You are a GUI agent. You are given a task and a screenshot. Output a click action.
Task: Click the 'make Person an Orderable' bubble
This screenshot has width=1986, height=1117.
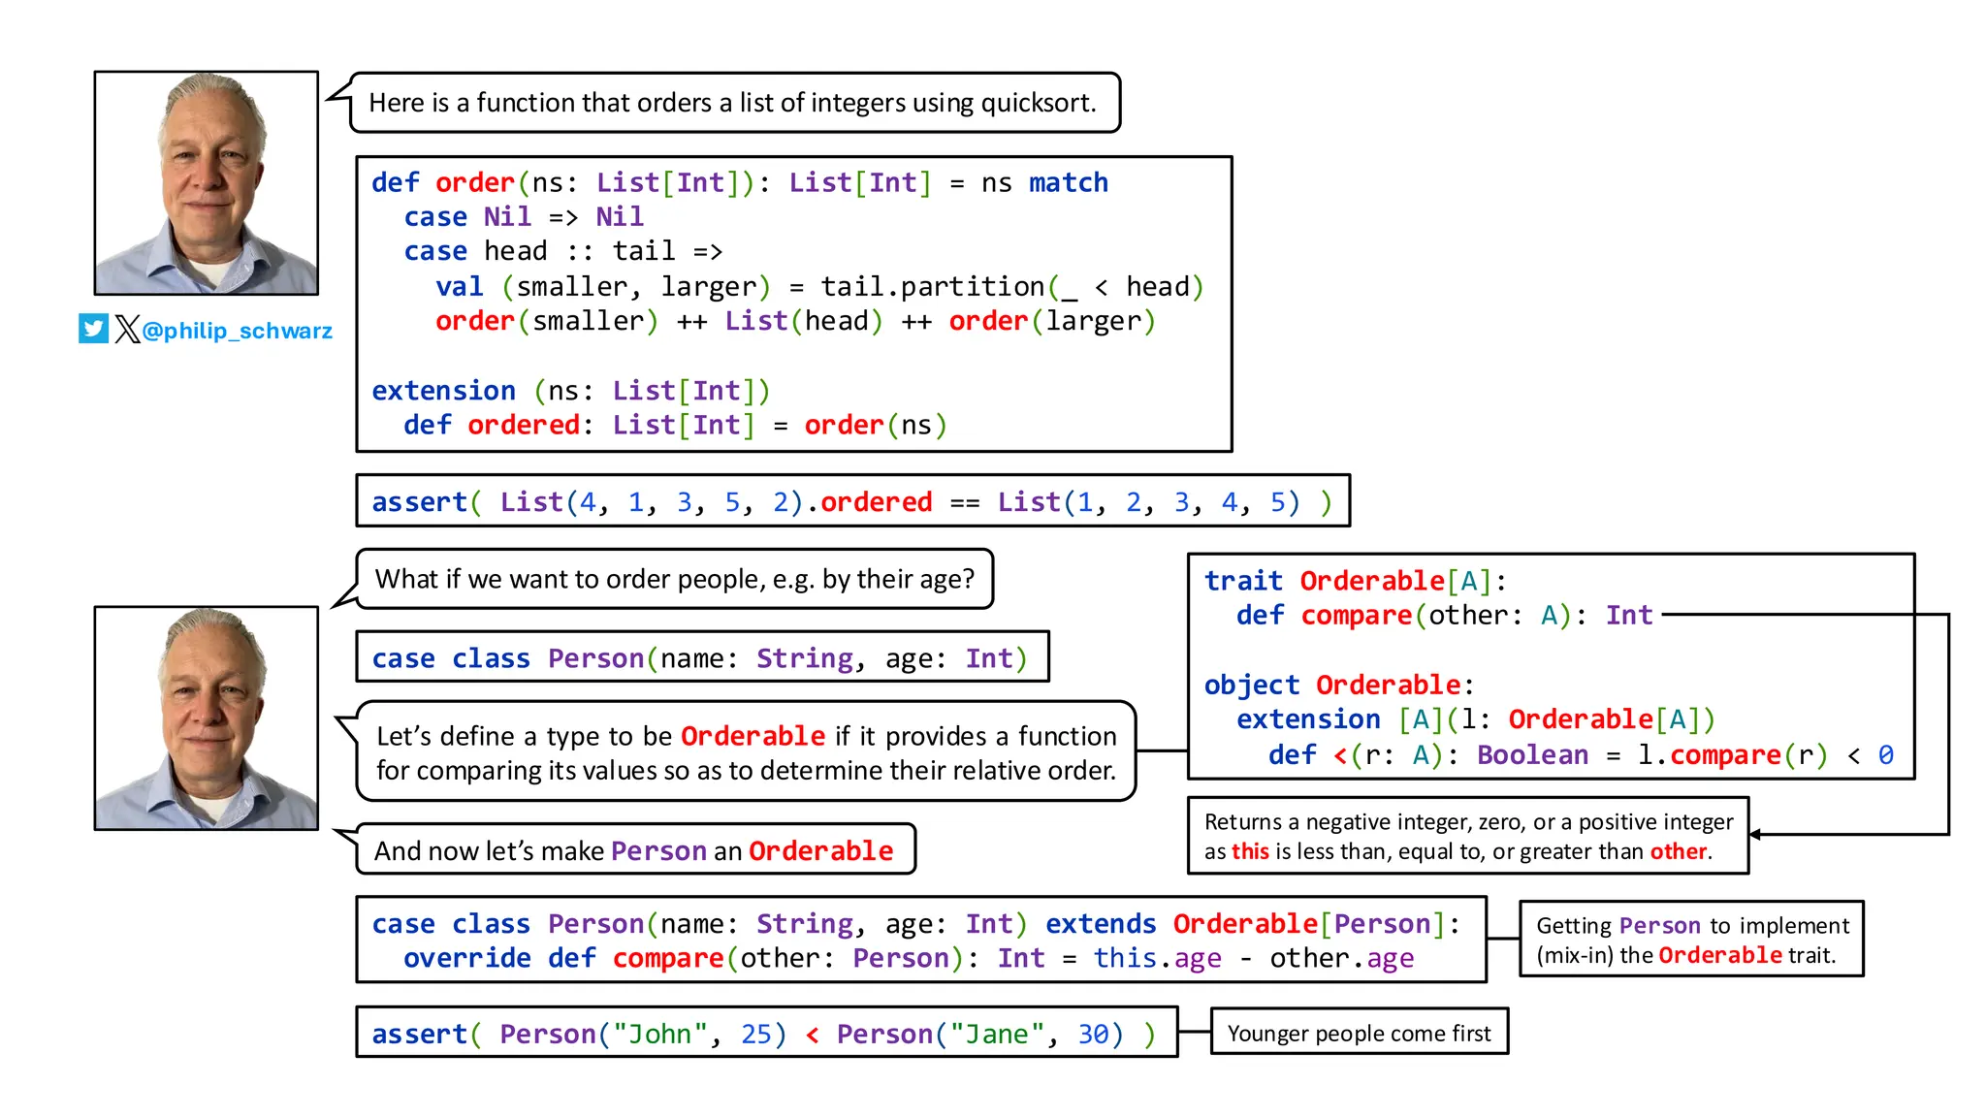point(634,849)
